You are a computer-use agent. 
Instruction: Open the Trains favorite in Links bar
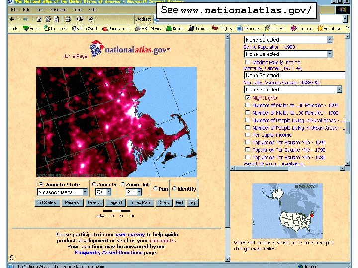coord(198,28)
